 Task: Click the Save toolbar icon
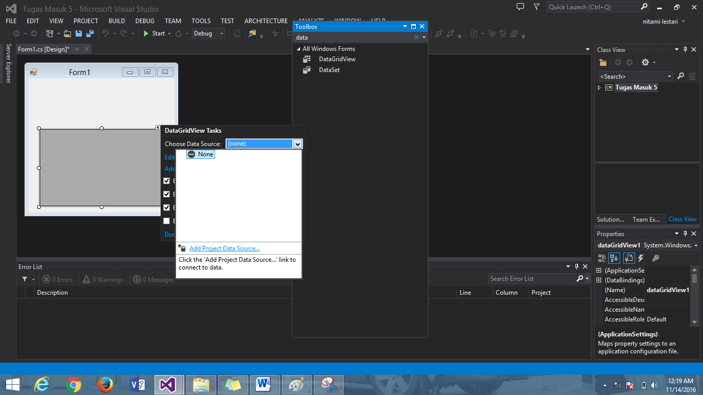click(78, 32)
